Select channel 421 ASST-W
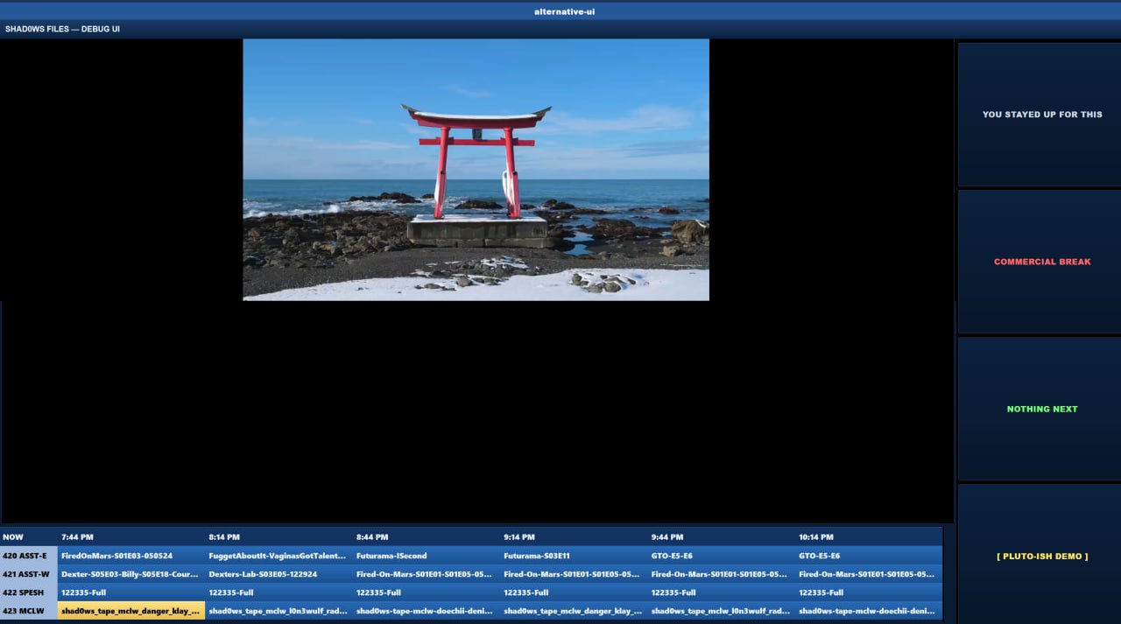The width and height of the screenshot is (1121, 624). pos(28,574)
